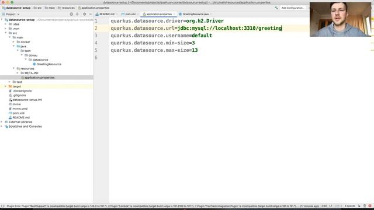Select GreetingResource in the project tree
Viewport: 374px width, 210px height.
click(x=49, y=64)
